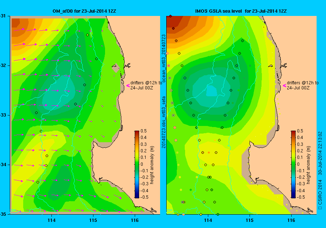Select the -0.5 tick on right color bar
This screenshot has height=228, width=326.
[301, 197]
